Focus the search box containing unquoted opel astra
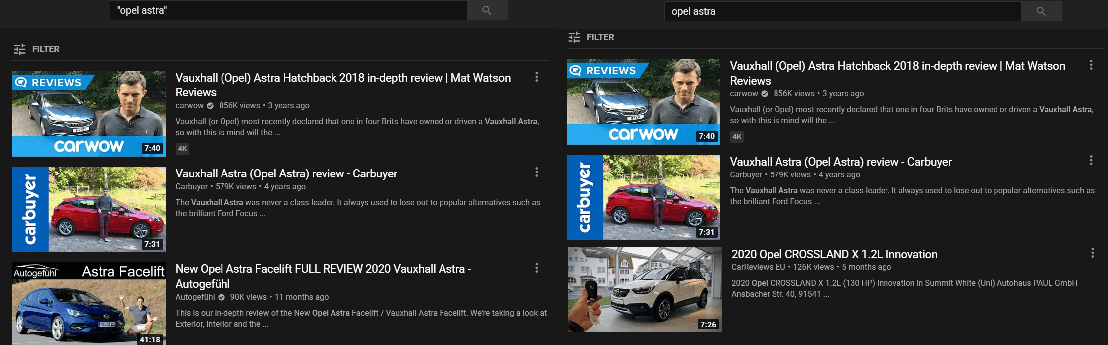The width and height of the screenshot is (1108, 345). tap(843, 11)
